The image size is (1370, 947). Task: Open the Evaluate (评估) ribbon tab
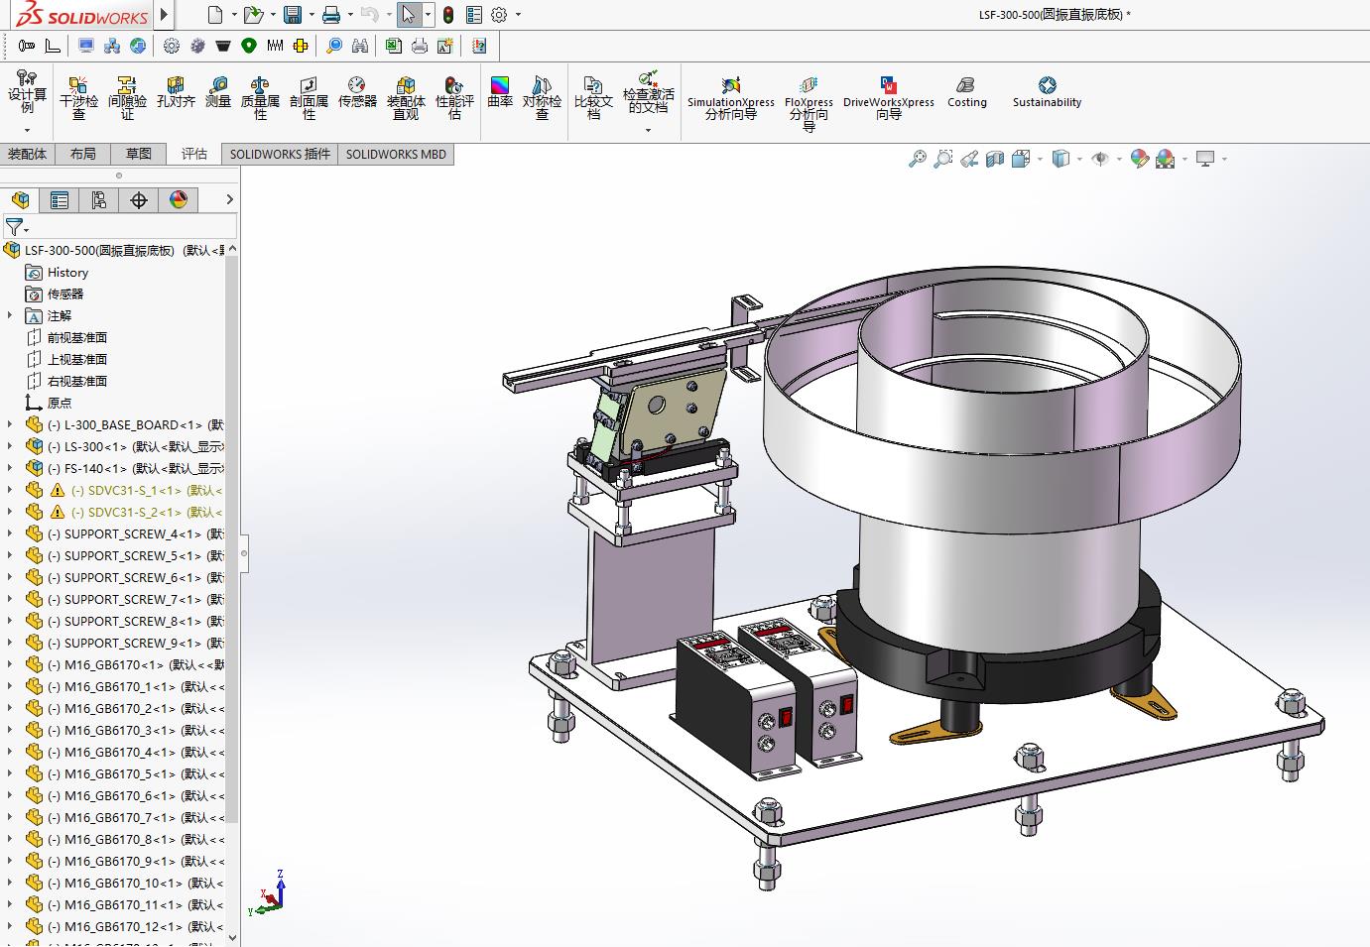[x=194, y=154]
